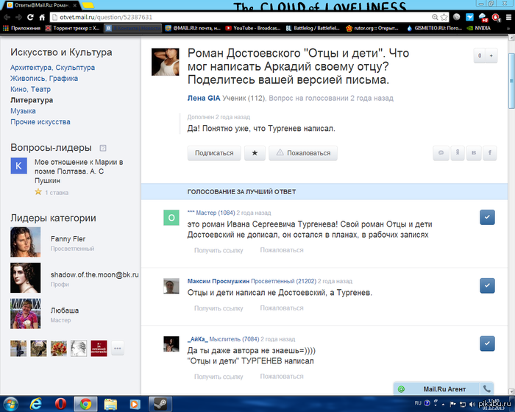Screen dimensions: 515x412
Task: Click the phone icon in Mail.Ru Agent bar
Action: click(487, 389)
